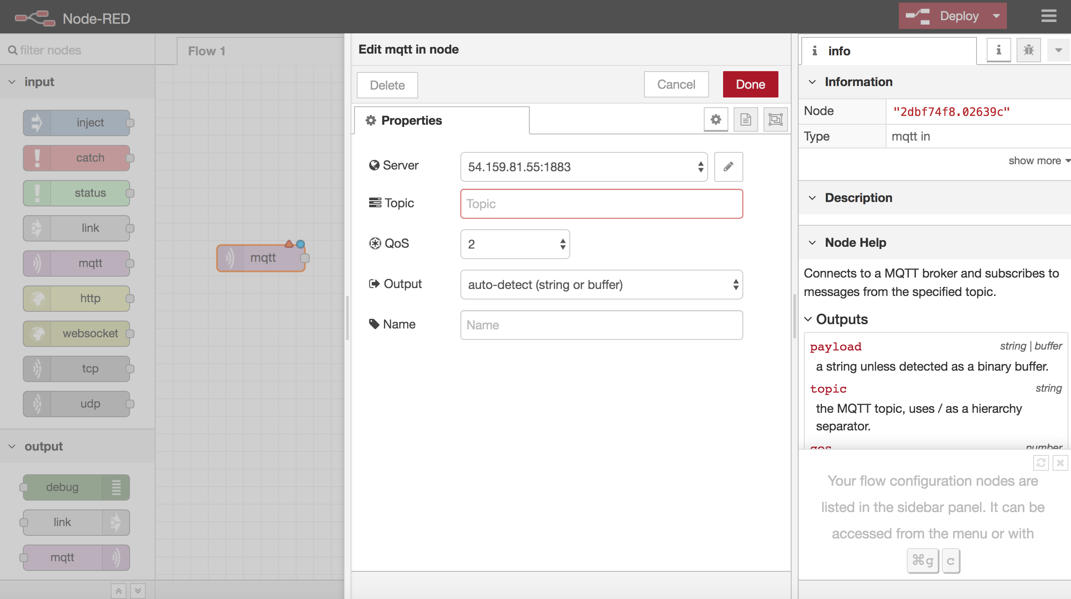Open the Deploy options dropdown arrow

[x=996, y=16]
